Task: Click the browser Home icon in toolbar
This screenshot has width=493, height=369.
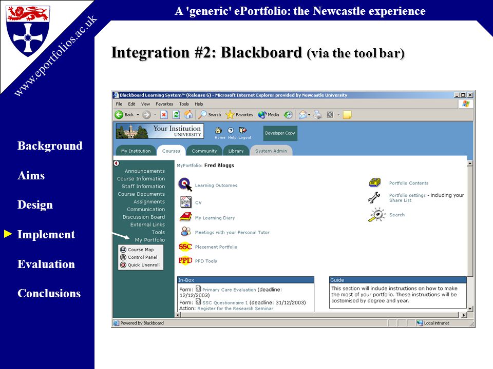Action: (x=188, y=114)
